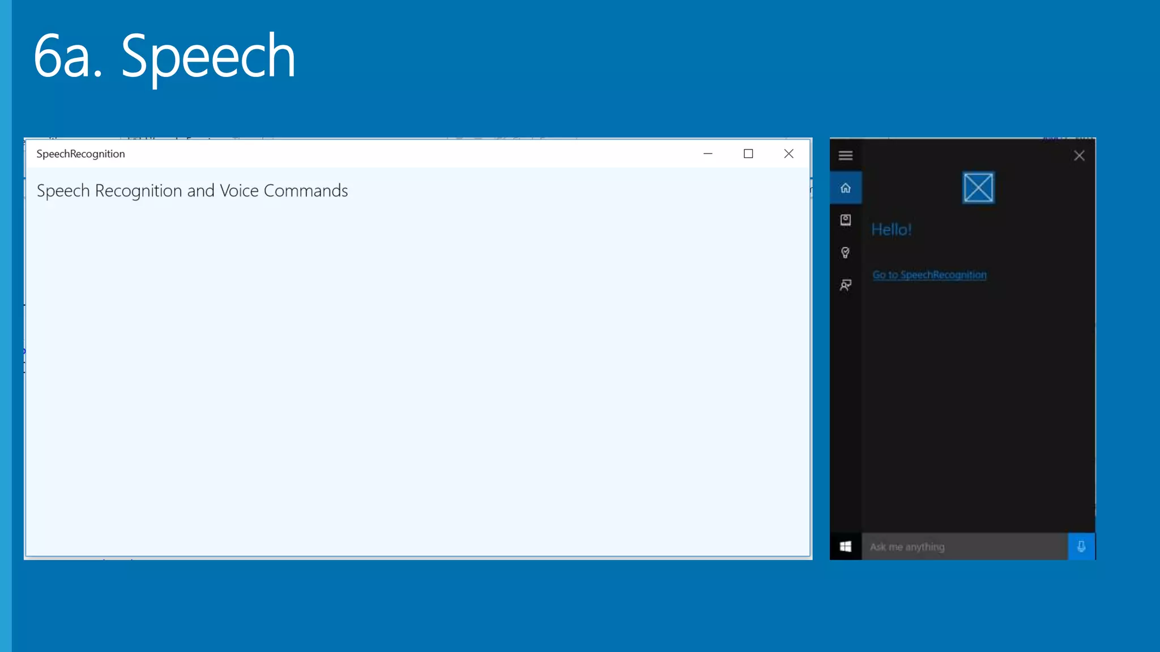Screen dimensions: 1160x652
Task: Select the Cortana Home icon
Action: tap(845, 188)
